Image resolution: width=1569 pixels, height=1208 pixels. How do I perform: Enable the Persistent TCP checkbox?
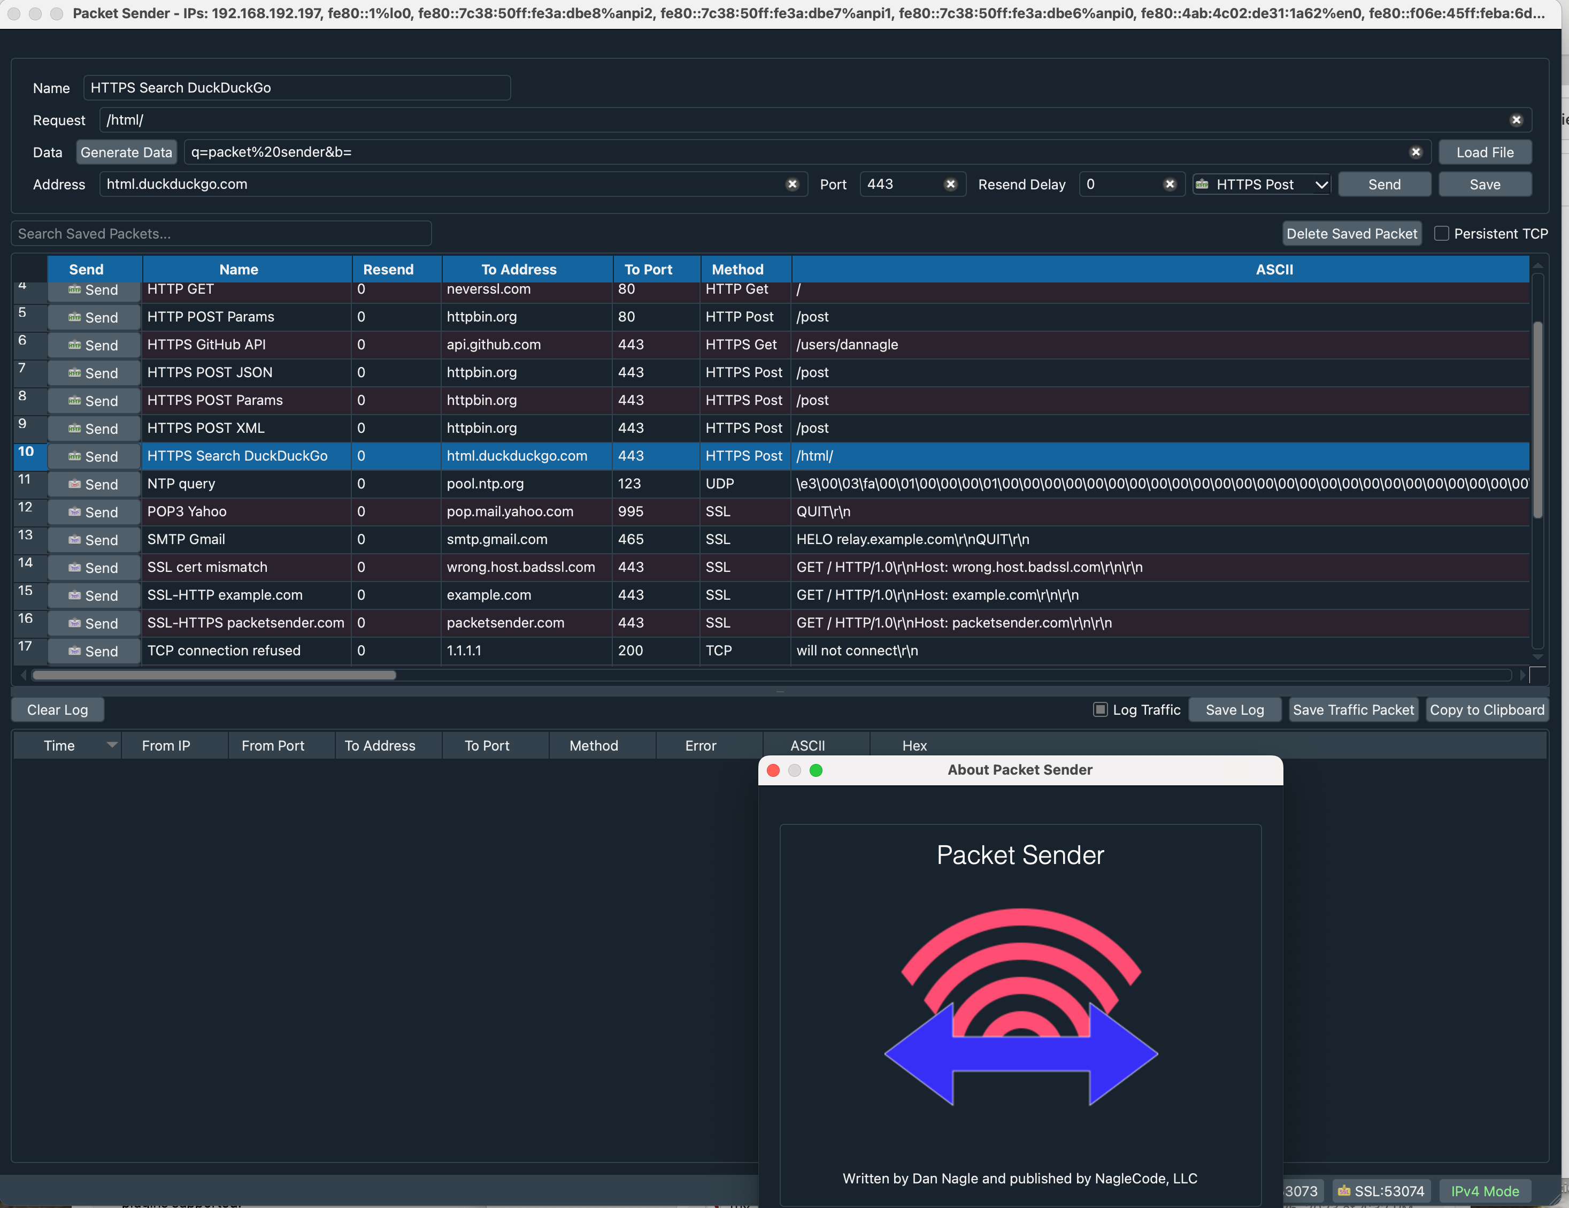coord(1441,234)
